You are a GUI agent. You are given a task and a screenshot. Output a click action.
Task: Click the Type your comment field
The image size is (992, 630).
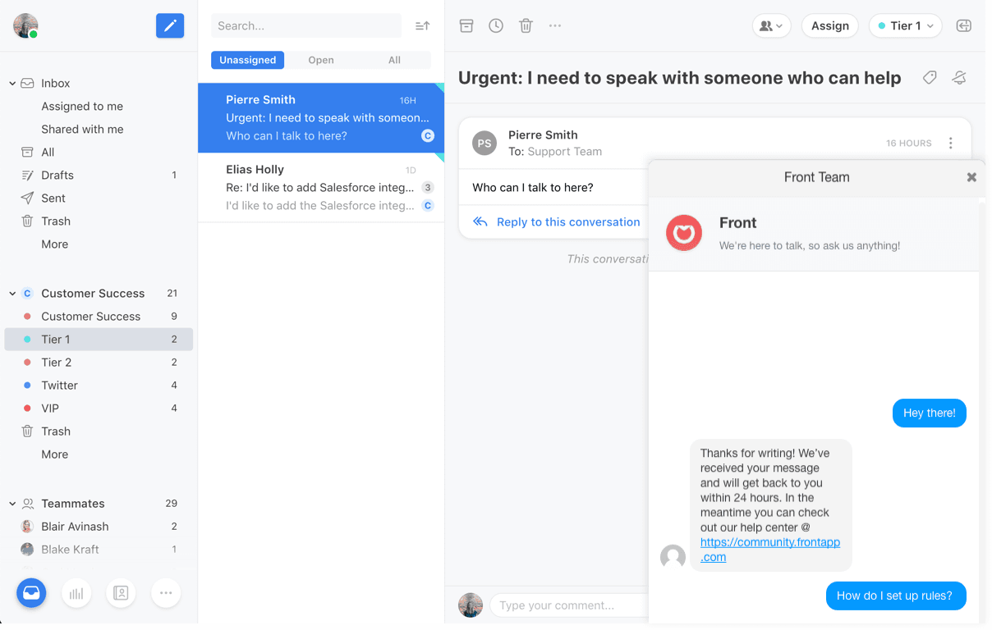[569, 605]
